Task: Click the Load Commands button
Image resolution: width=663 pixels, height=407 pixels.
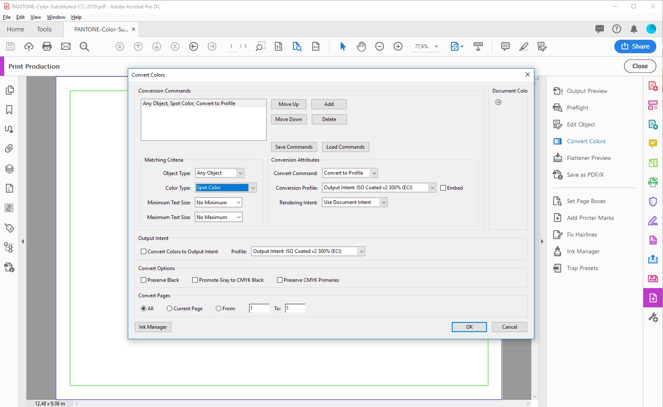Action: click(x=345, y=147)
